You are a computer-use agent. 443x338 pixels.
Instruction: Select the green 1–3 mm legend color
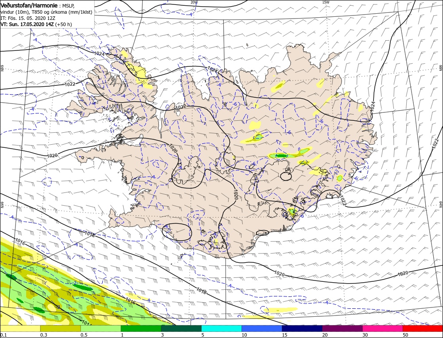click(x=141, y=328)
